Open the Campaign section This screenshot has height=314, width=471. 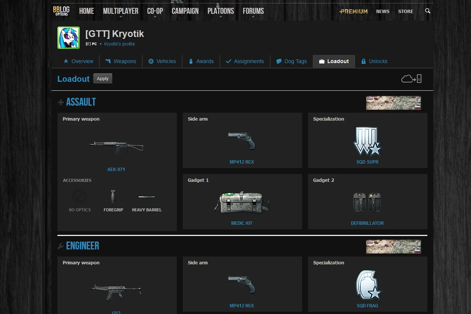coord(185,11)
